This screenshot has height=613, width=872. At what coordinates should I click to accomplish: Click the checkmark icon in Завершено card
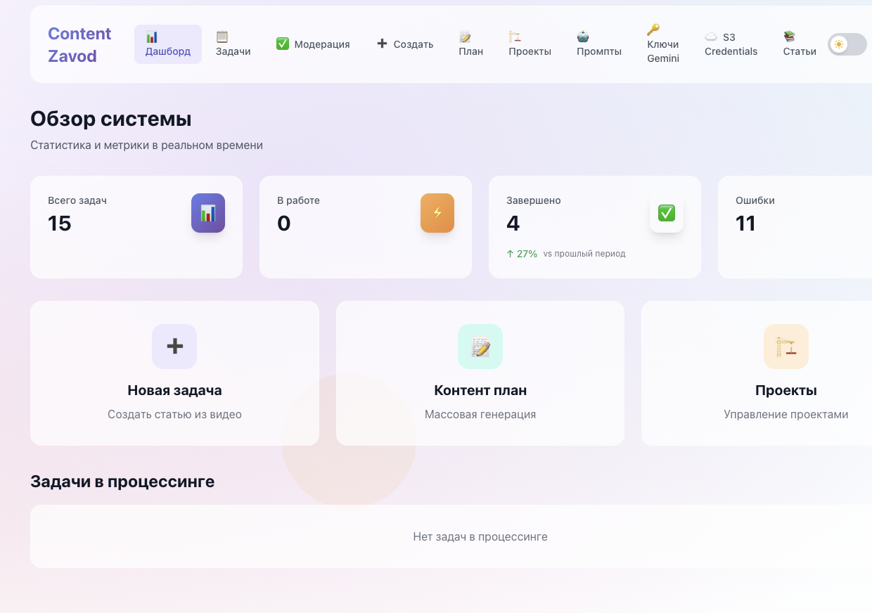point(667,213)
